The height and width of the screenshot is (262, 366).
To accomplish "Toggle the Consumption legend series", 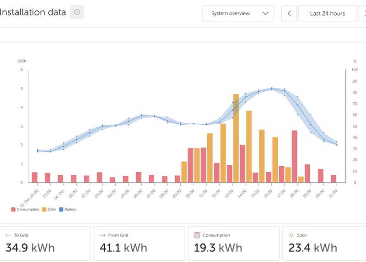I will tap(25, 210).
